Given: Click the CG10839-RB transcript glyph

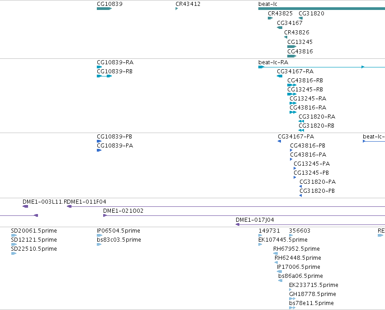Looking at the screenshot, I should click(x=105, y=76).
